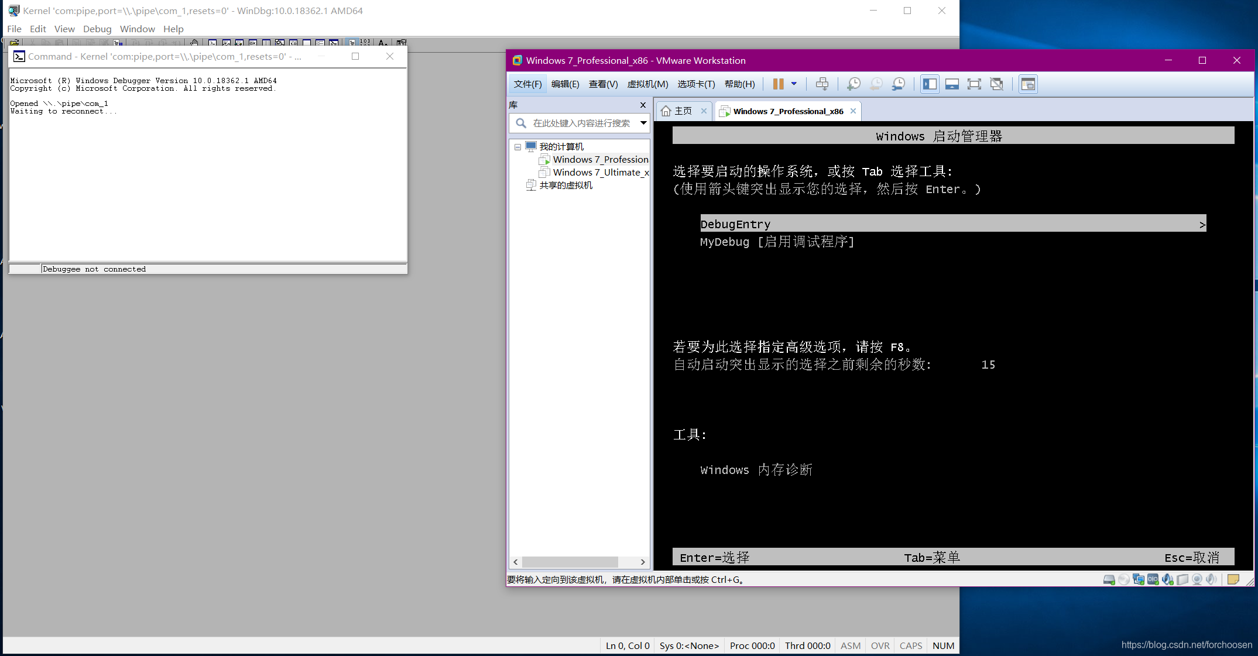Click the network adapter icon in VMware status bar

click(x=1138, y=579)
